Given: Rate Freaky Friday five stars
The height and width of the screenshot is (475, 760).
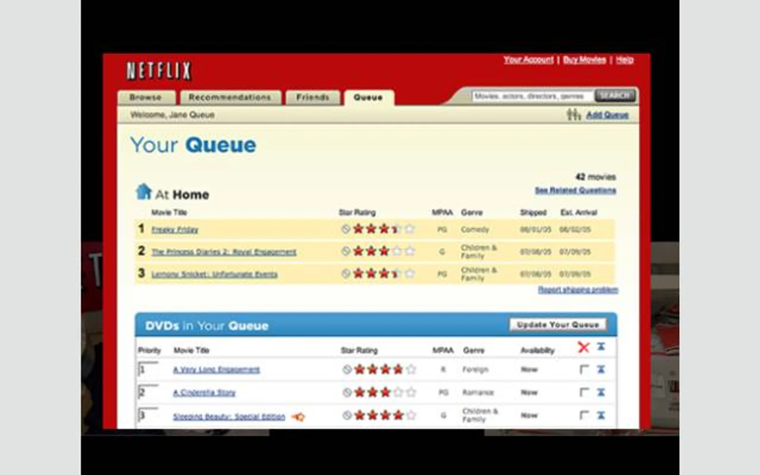Looking at the screenshot, I should click(x=410, y=229).
